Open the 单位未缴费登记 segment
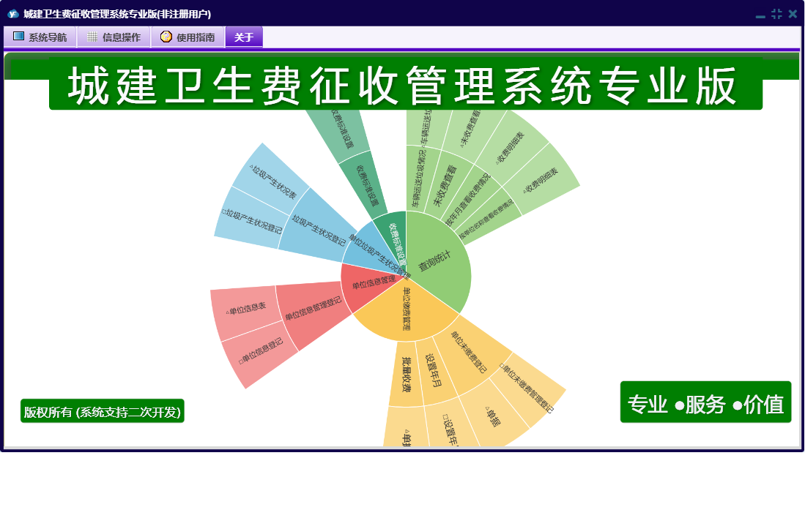The image size is (805, 529). tap(470, 351)
